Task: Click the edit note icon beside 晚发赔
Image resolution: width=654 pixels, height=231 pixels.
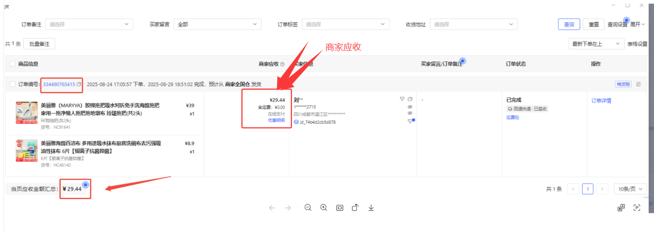Action: 639,84
